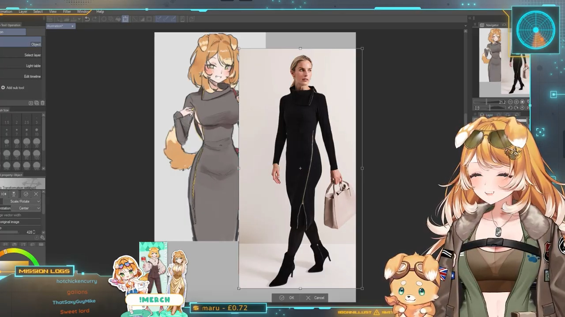Open the Filter menu

click(67, 11)
